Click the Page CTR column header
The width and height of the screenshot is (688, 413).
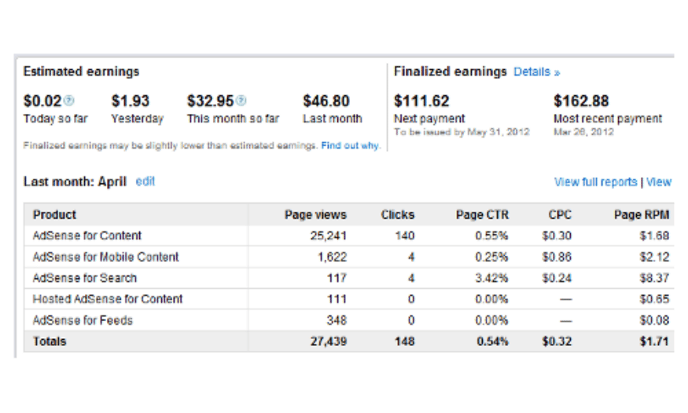[x=482, y=215]
